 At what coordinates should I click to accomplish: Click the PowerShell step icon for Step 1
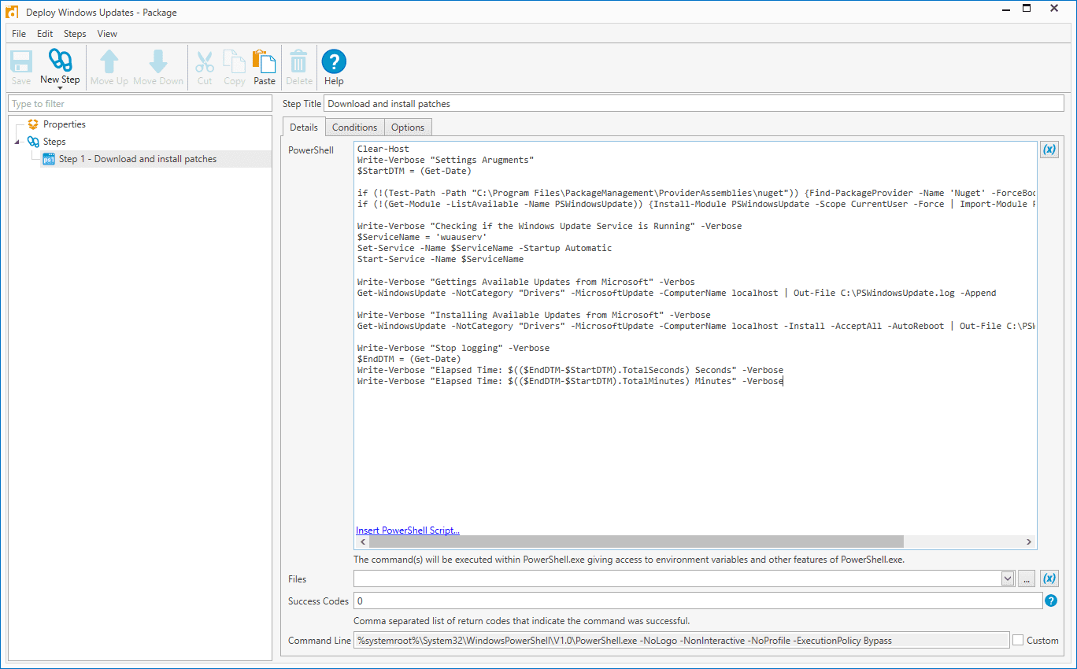coord(49,159)
